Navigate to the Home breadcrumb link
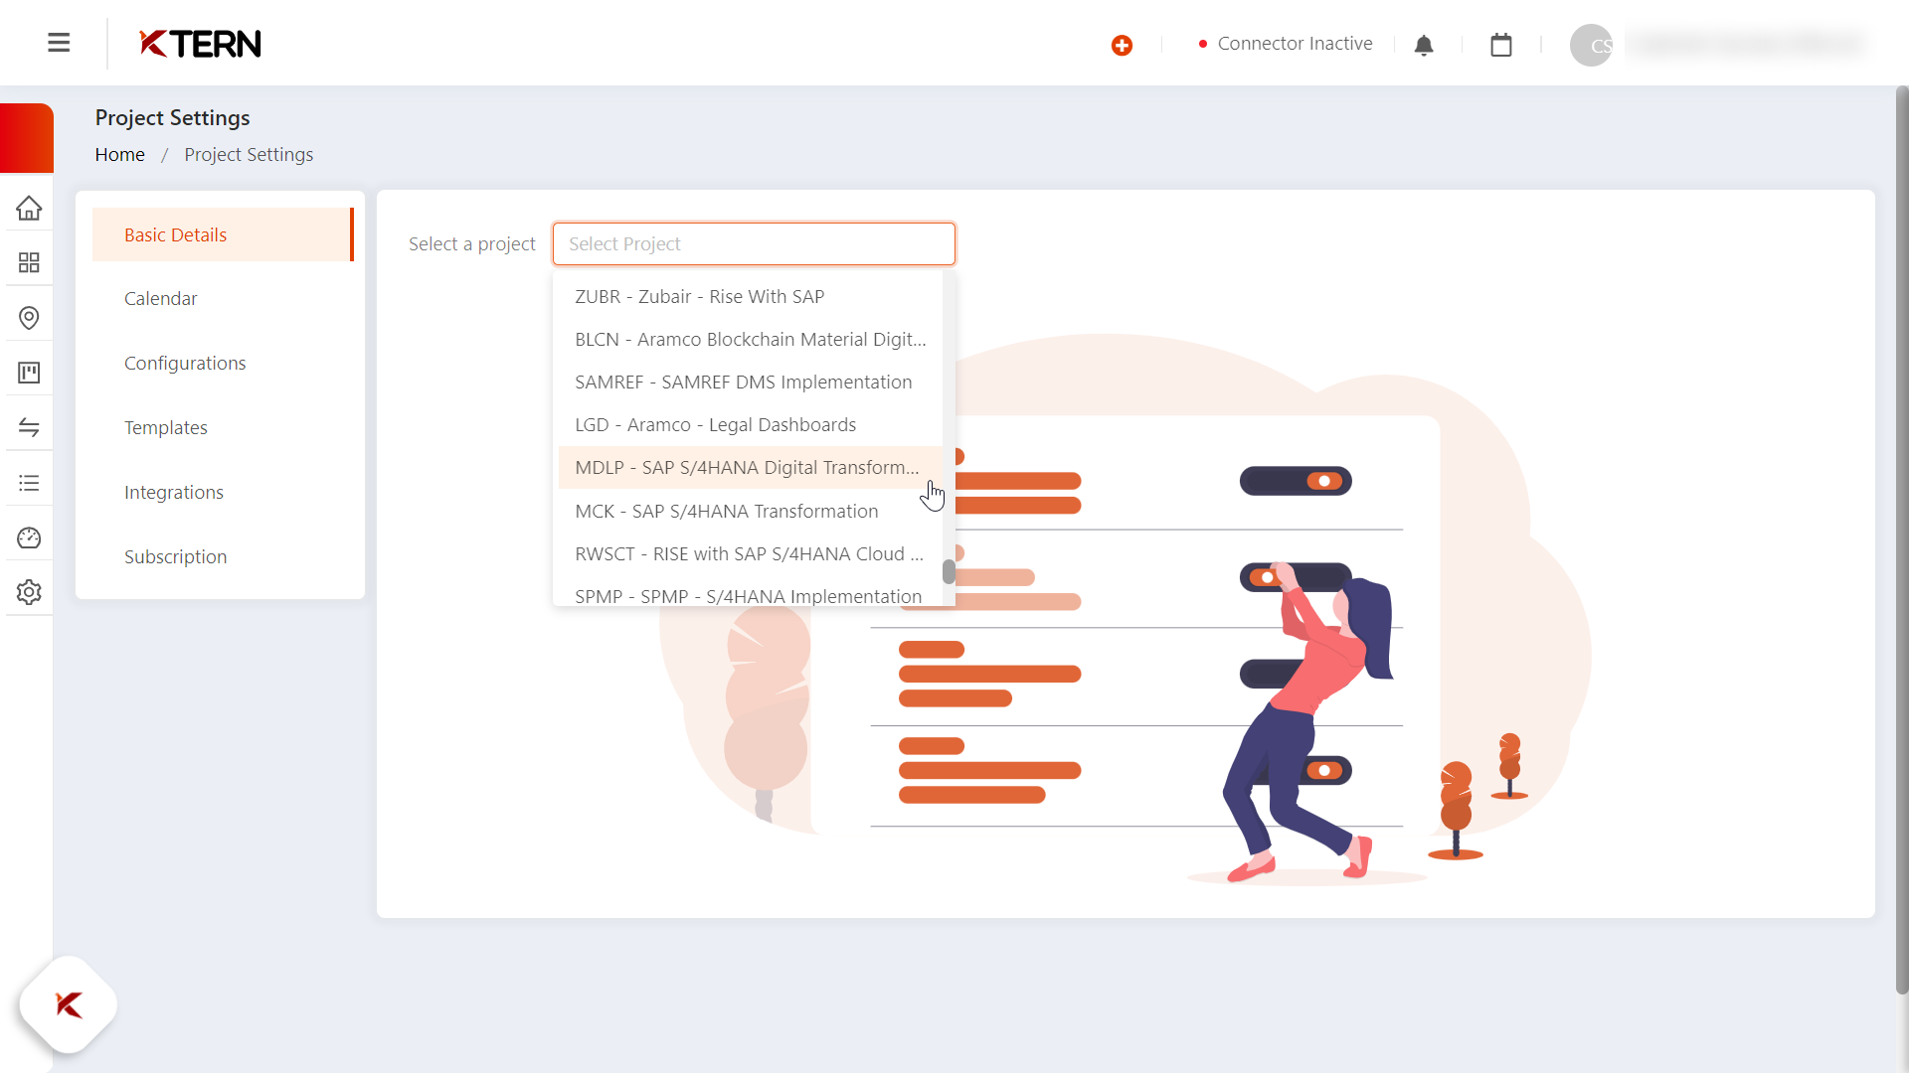The width and height of the screenshot is (1909, 1073). (x=119, y=154)
